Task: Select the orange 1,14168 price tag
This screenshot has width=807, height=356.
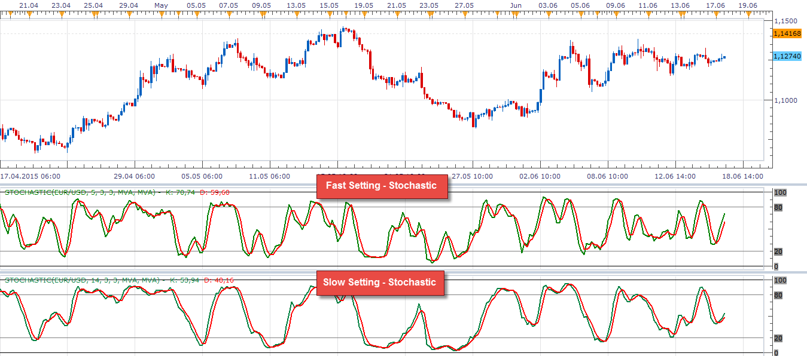Action: coord(787,35)
